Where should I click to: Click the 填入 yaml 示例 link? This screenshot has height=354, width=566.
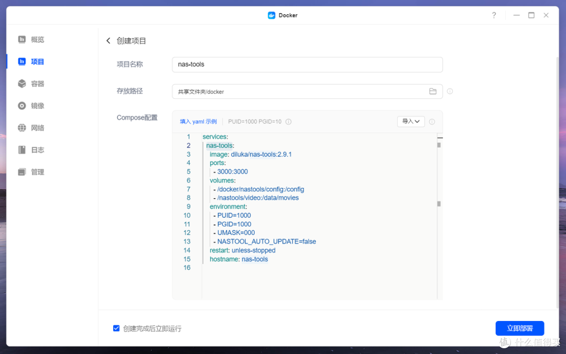click(198, 122)
